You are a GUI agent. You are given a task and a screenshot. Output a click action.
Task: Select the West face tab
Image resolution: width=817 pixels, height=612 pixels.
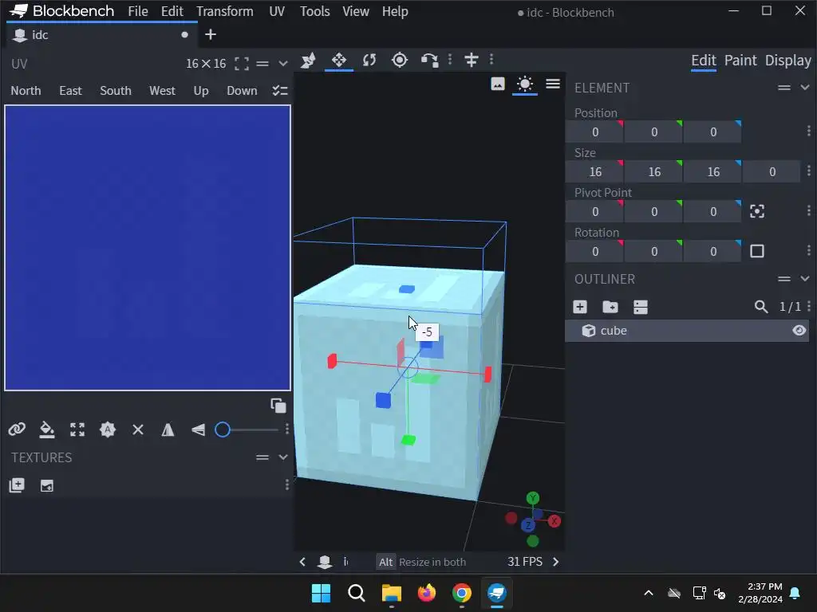[x=162, y=91]
